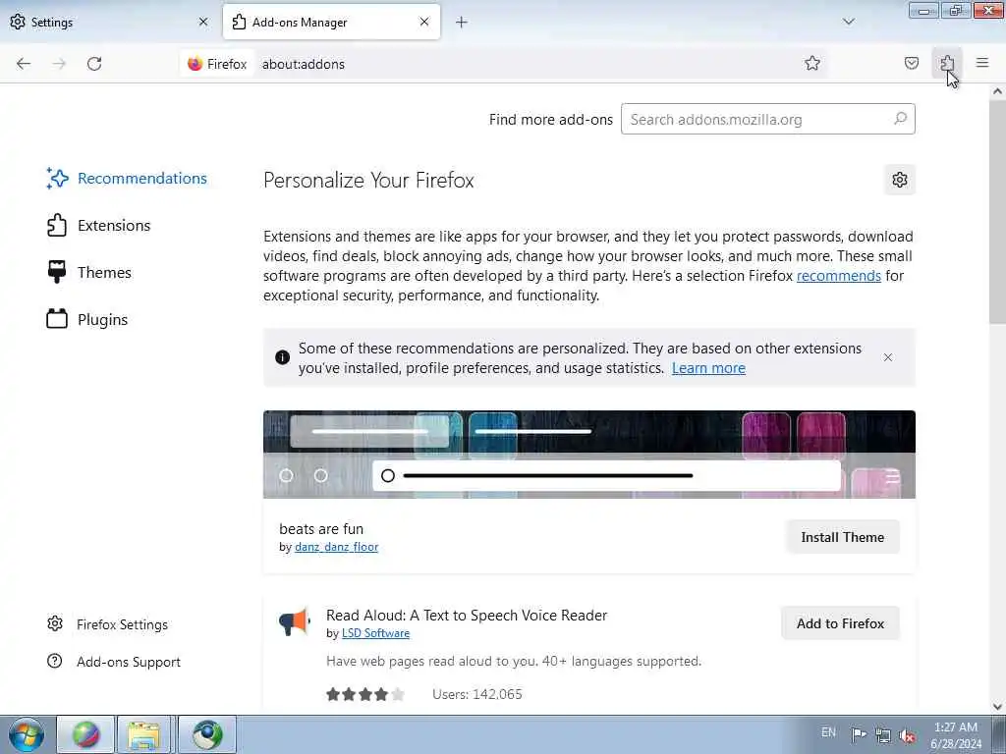Viewport: 1006px width, 754px height.
Task: Open the Themes category
Action: pos(89,273)
